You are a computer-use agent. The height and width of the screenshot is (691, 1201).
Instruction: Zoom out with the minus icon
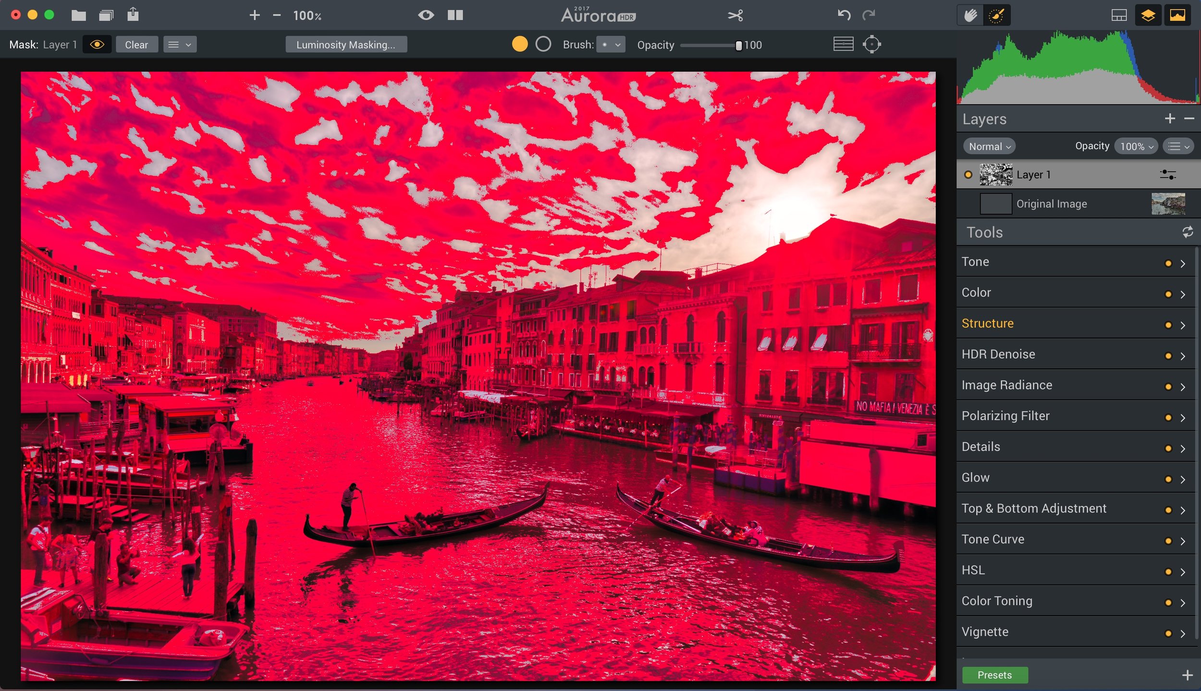tap(277, 15)
